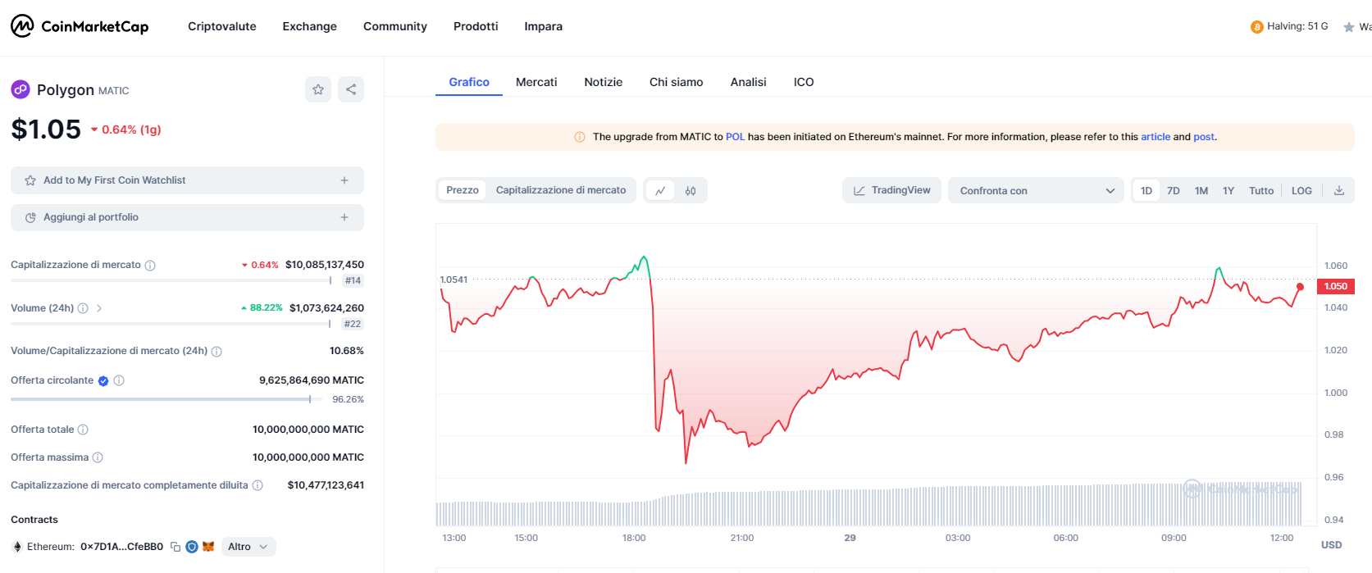Expand Volume (24h) details chevron
Image resolution: width=1372 pixels, height=573 pixels.
[x=99, y=308]
